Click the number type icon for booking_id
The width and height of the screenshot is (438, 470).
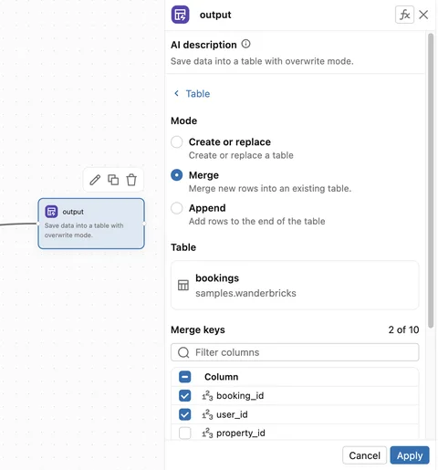point(207,396)
